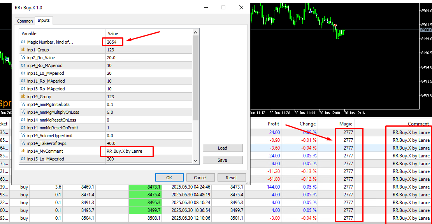Edit the Magic Number value 2654
432x224 pixels.
tap(149, 42)
